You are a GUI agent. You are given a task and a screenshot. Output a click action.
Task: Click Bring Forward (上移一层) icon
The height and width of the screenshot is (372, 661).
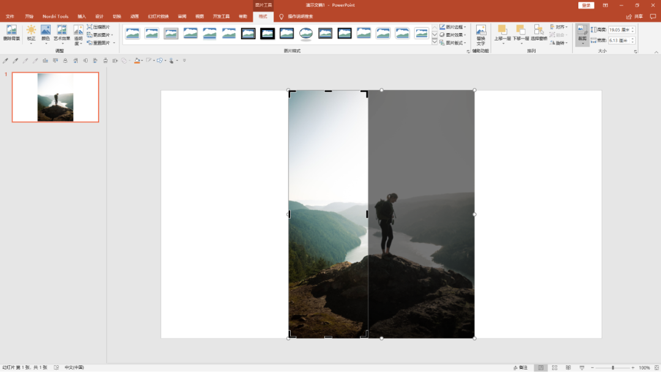pos(502,34)
